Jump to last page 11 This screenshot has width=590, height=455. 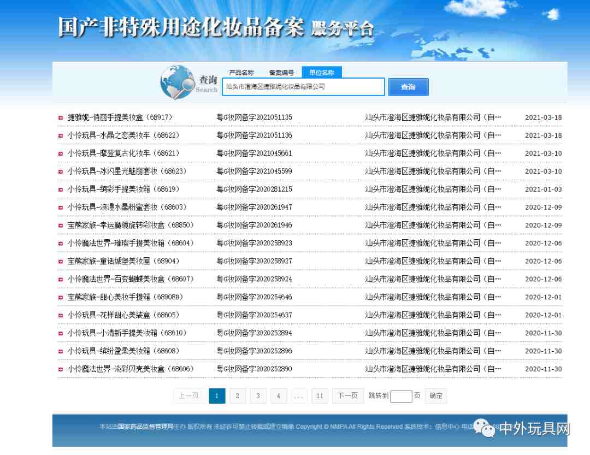point(320,396)
